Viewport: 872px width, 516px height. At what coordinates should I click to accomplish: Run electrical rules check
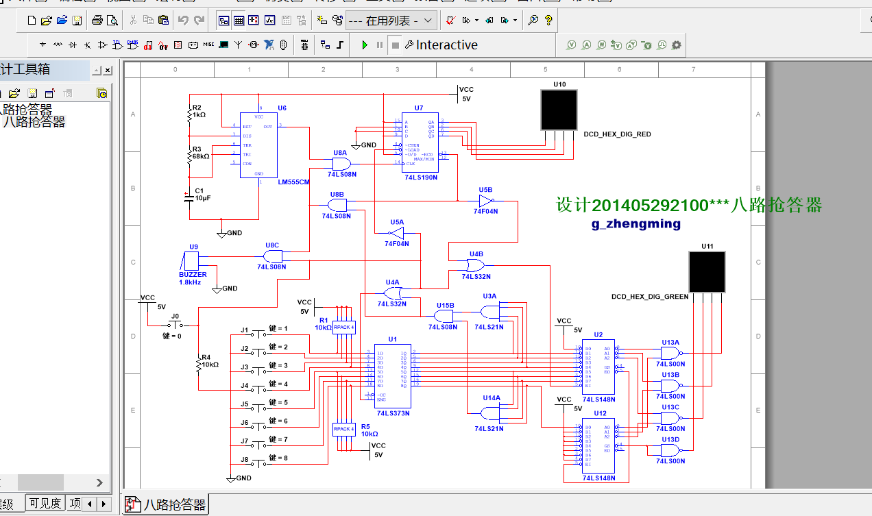tap(450, 21)
